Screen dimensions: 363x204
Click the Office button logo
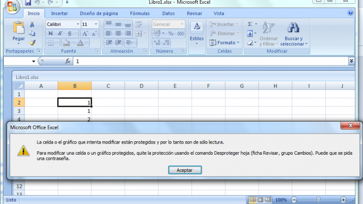pos(12,6)
